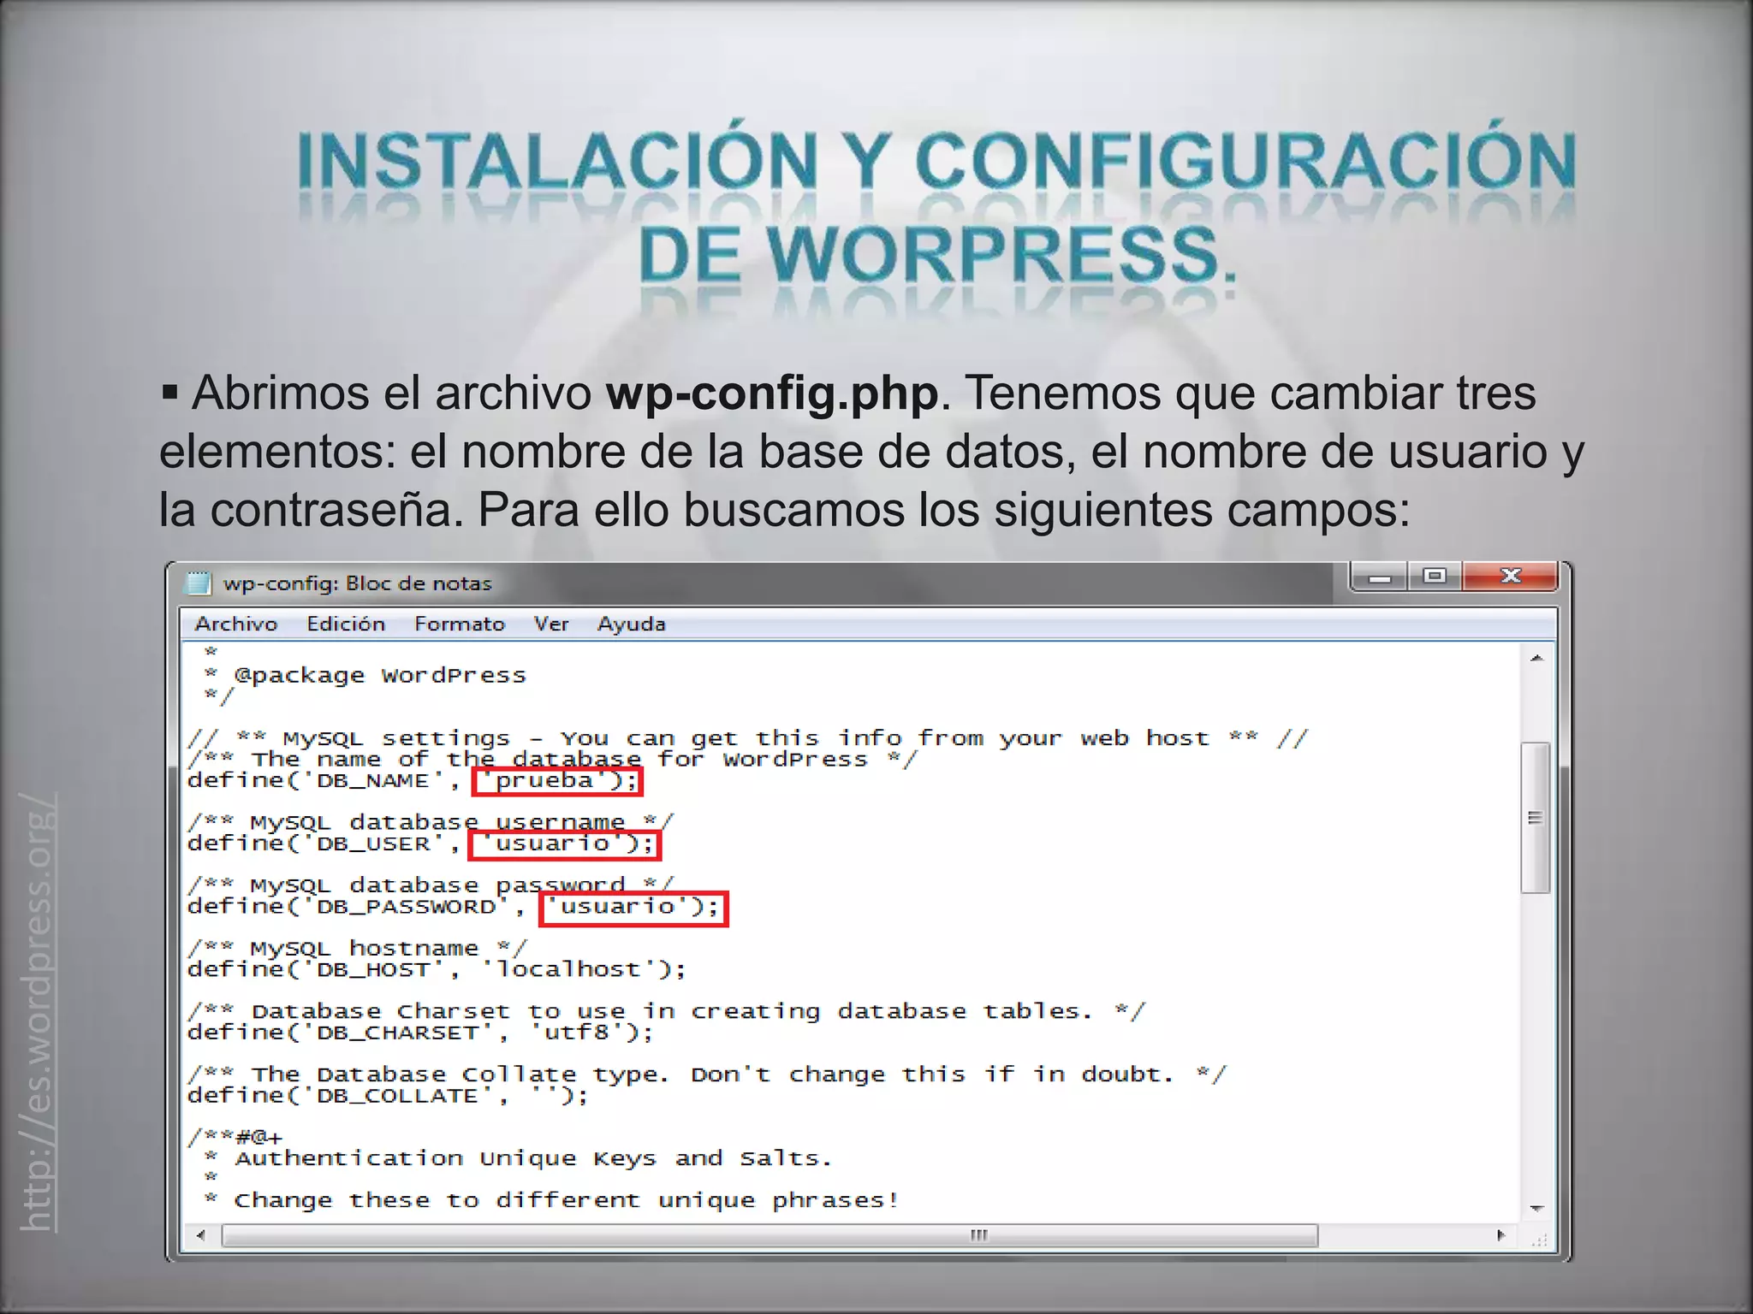Click the bold wp-config.php text in slide
The image size is (1753, 1314).
[772, 394]
